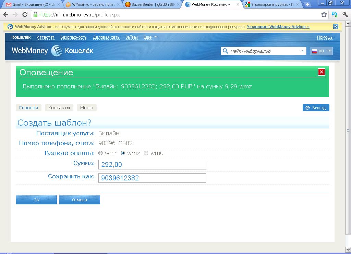Screen dimensions: 351x254
Task: Click the green padlock security icon
Action: tap(35, 15)
